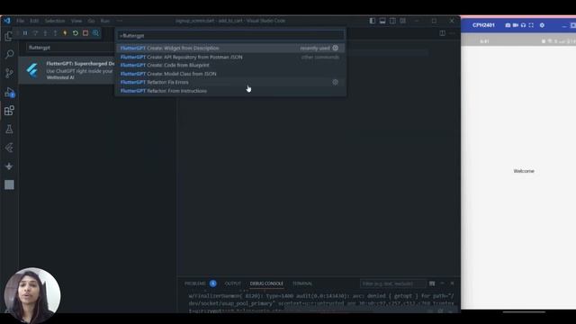Open the widget inspector debug toolbar icon
Image resolution: width=576 pixels, height=324 pixels.
click(95, 33)
